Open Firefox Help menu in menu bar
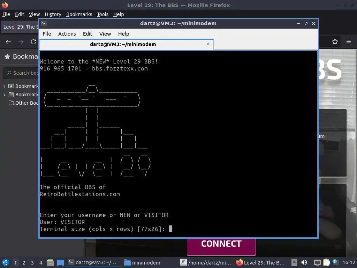This screenshot has width=357, height=268. 119,14
